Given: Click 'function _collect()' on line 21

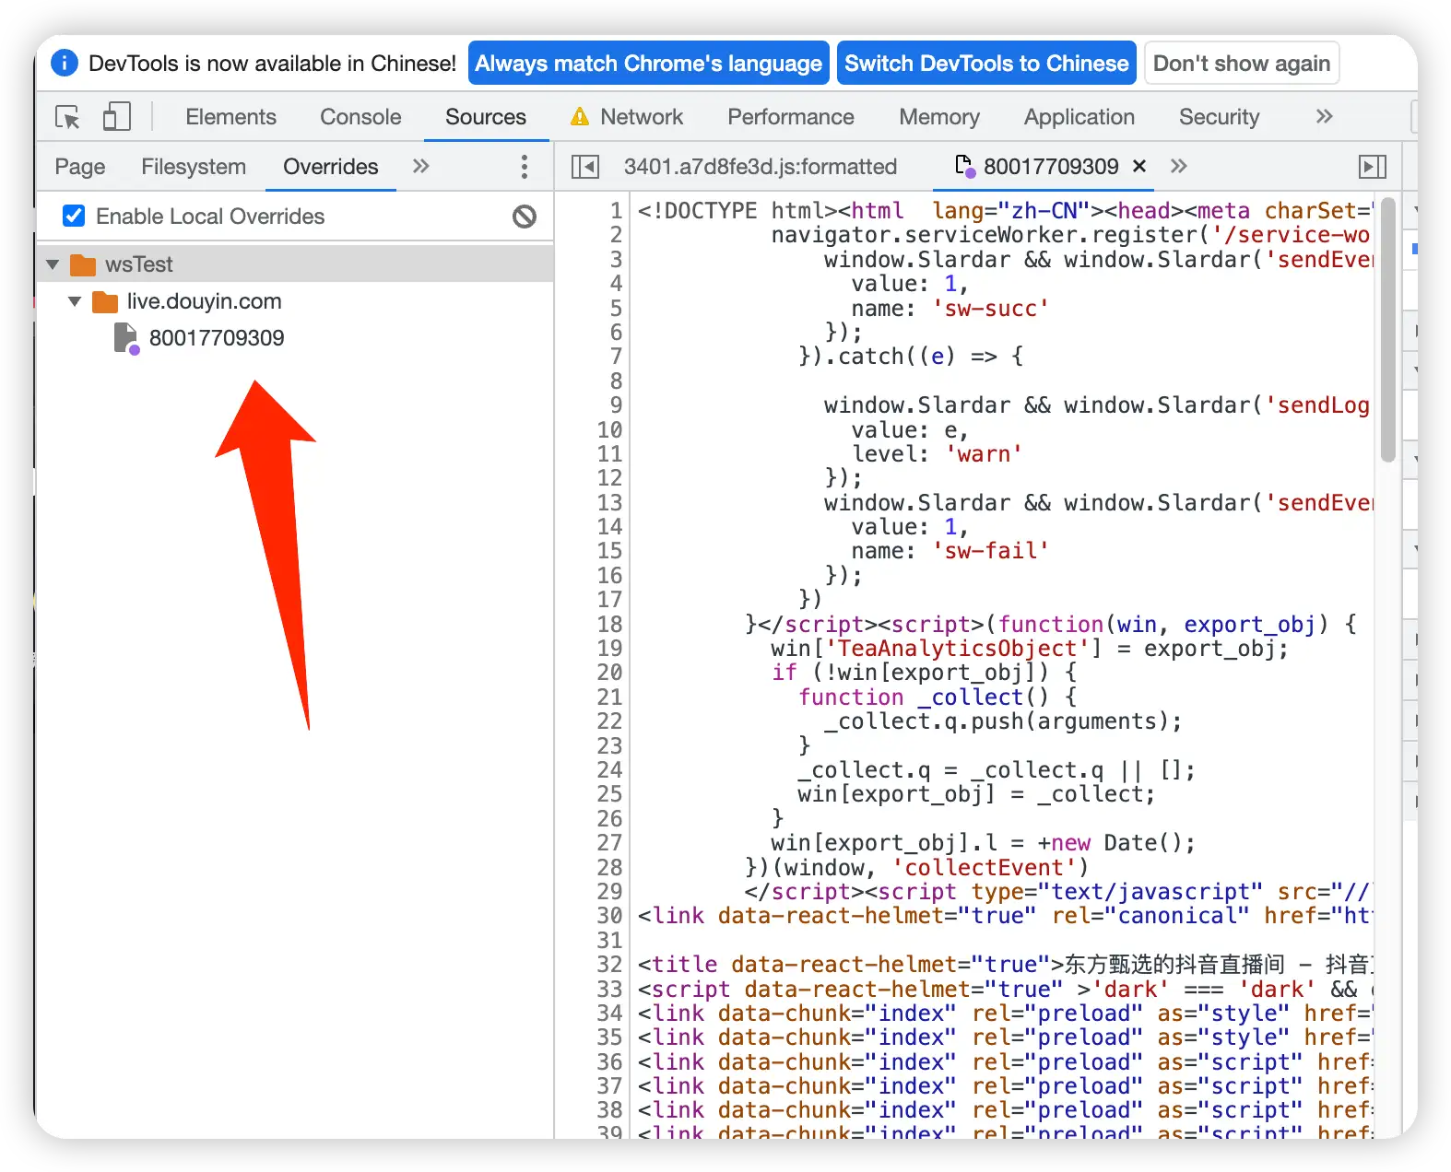Looking at the screenshot, I should tap(924, 697).
